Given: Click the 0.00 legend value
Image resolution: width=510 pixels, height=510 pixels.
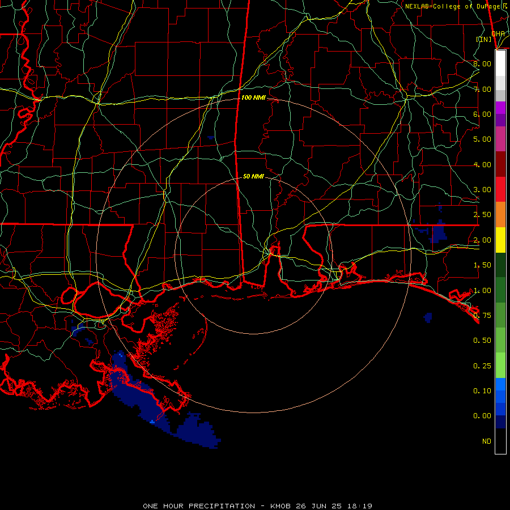Looking at the screenshot, I should [482, 416].
